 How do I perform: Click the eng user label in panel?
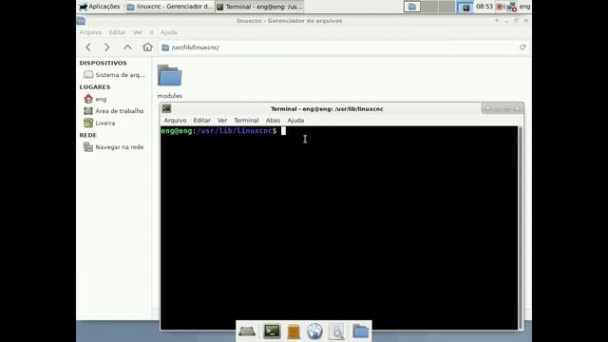point(524,7)
